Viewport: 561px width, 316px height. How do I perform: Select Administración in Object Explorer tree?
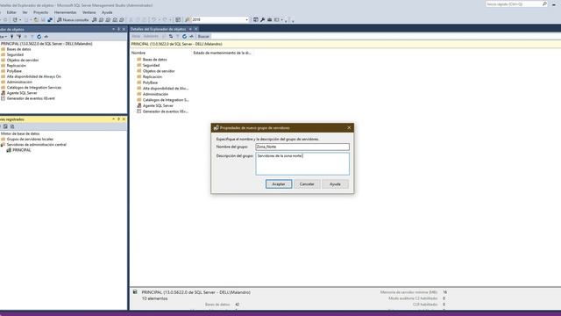(19, 82)
